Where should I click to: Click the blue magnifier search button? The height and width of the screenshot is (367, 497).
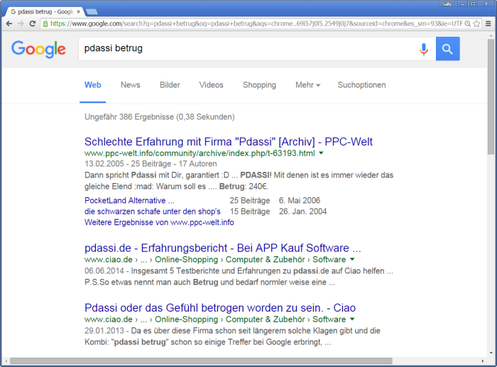[447, 49]
